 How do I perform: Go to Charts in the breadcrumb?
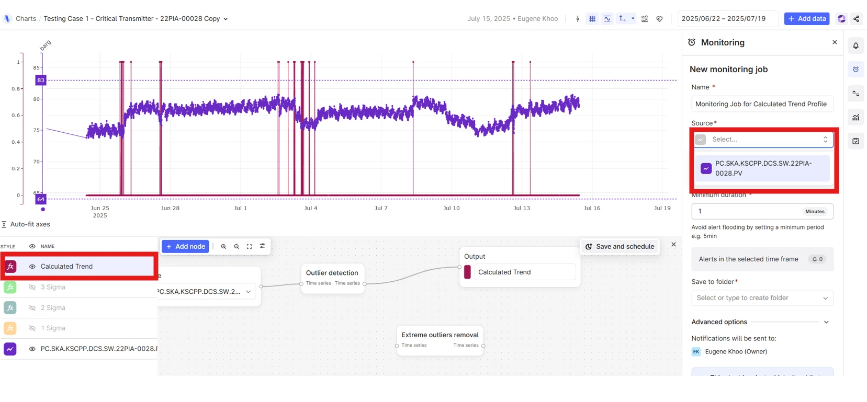point(26,18)
